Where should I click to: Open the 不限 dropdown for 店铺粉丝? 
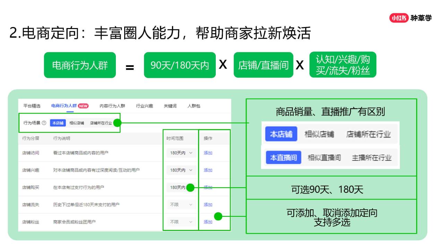181,222
